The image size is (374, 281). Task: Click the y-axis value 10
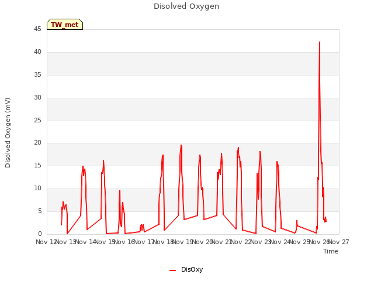coord(37,189)
